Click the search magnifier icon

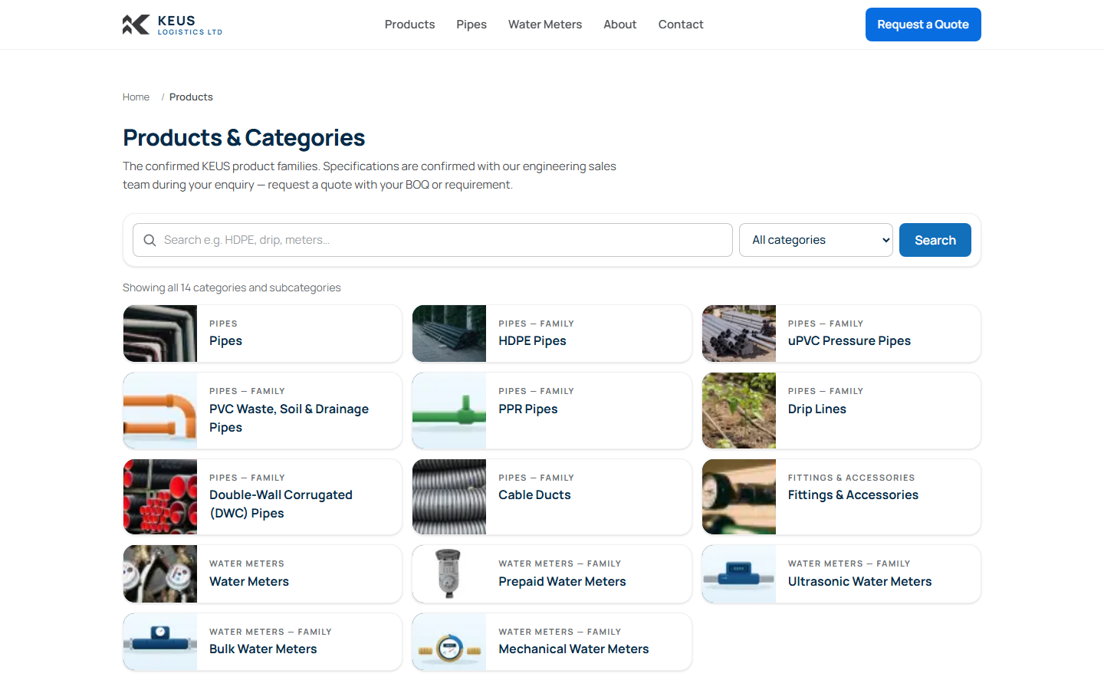click(x=149, y=240)
